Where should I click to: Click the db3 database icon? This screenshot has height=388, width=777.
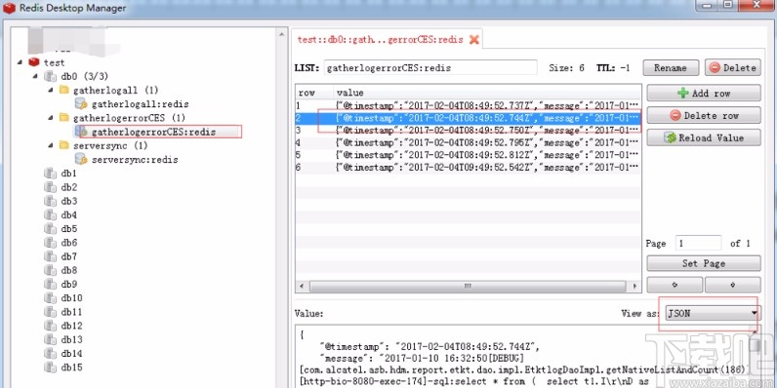click(50, 201)
